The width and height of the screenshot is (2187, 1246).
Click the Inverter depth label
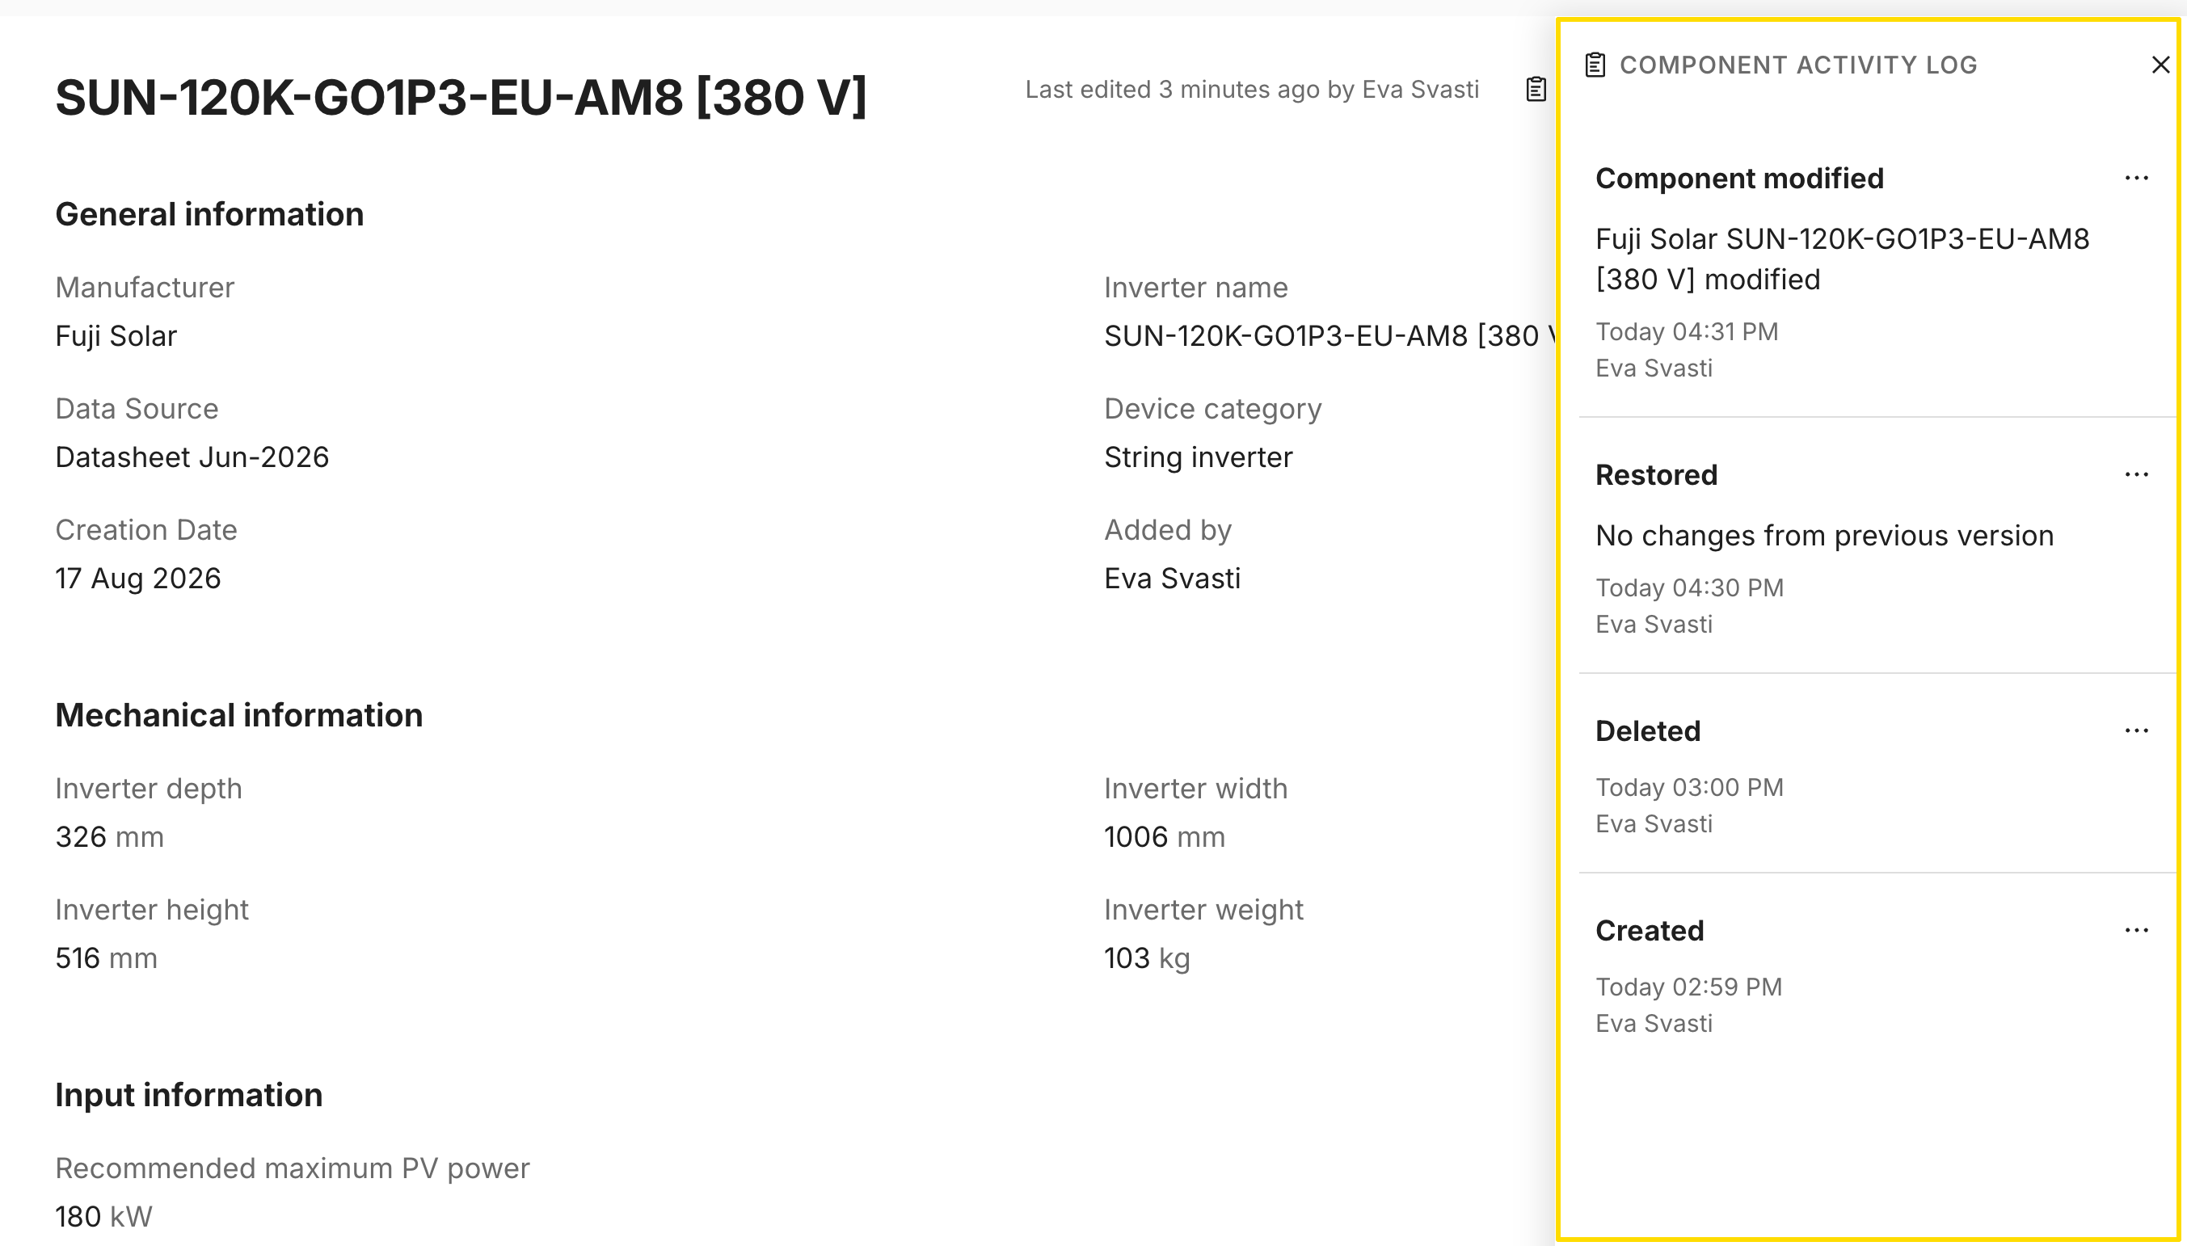coord(149,789)
